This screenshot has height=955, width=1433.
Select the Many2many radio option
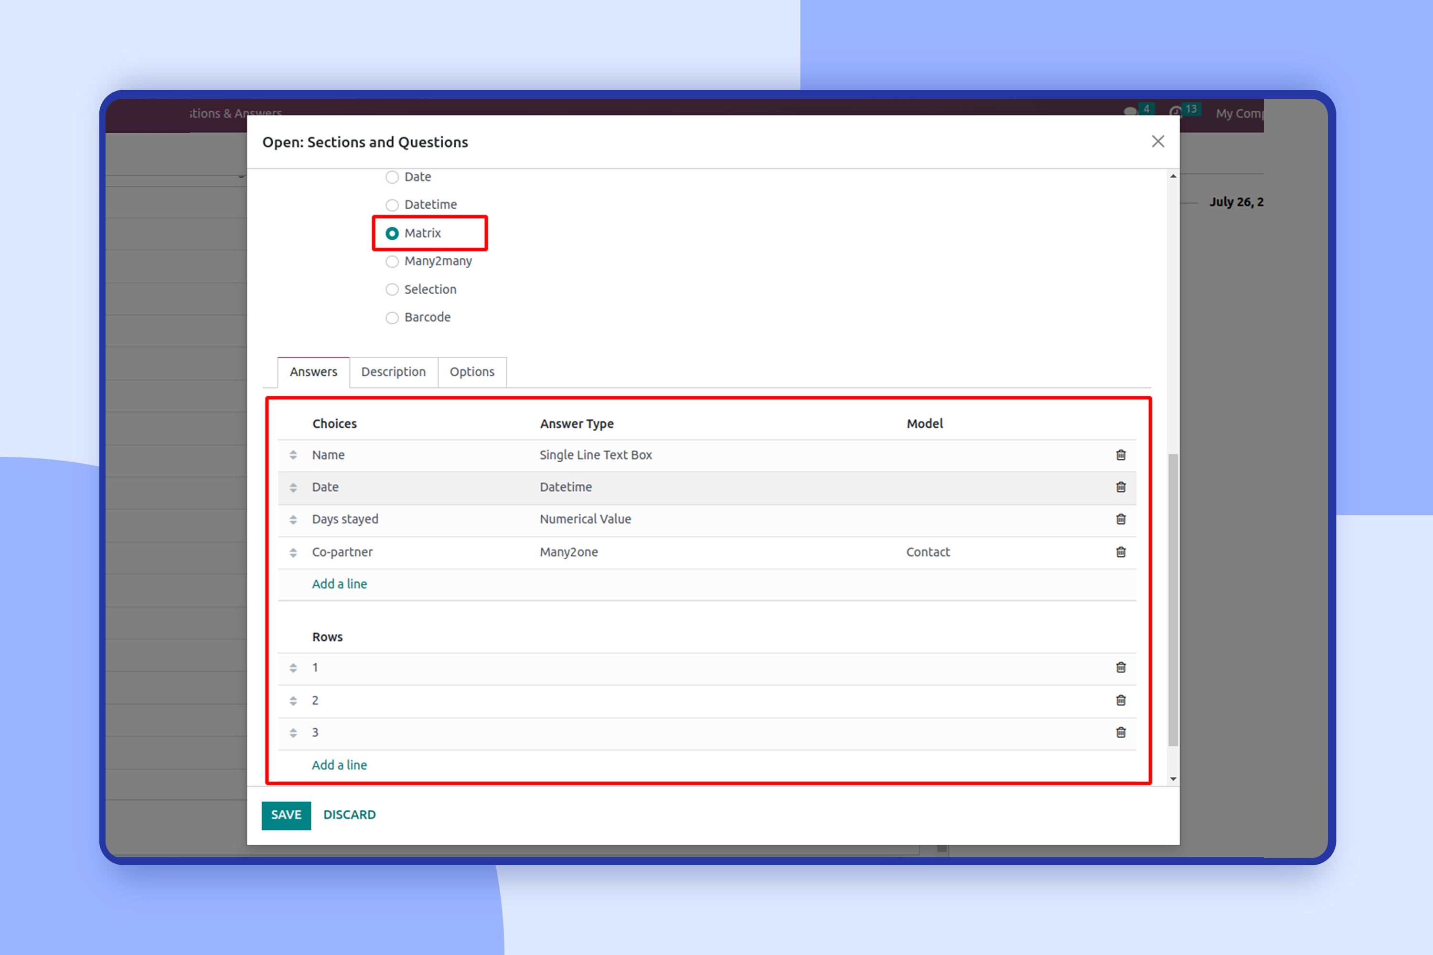pyautogui.click(x=392, y=261)
